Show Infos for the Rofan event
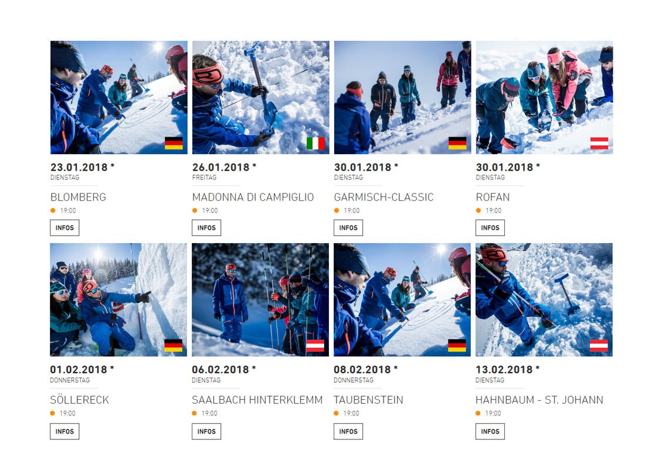This screenshot has height=467, width=665. (x=490, y=228)
